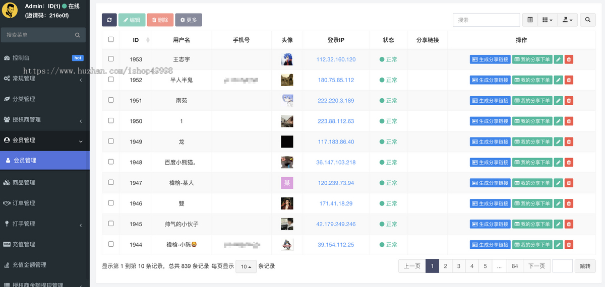Open 充值管理 in the sidebar
The image size is (605, 287).
click(x=45, y=244)
